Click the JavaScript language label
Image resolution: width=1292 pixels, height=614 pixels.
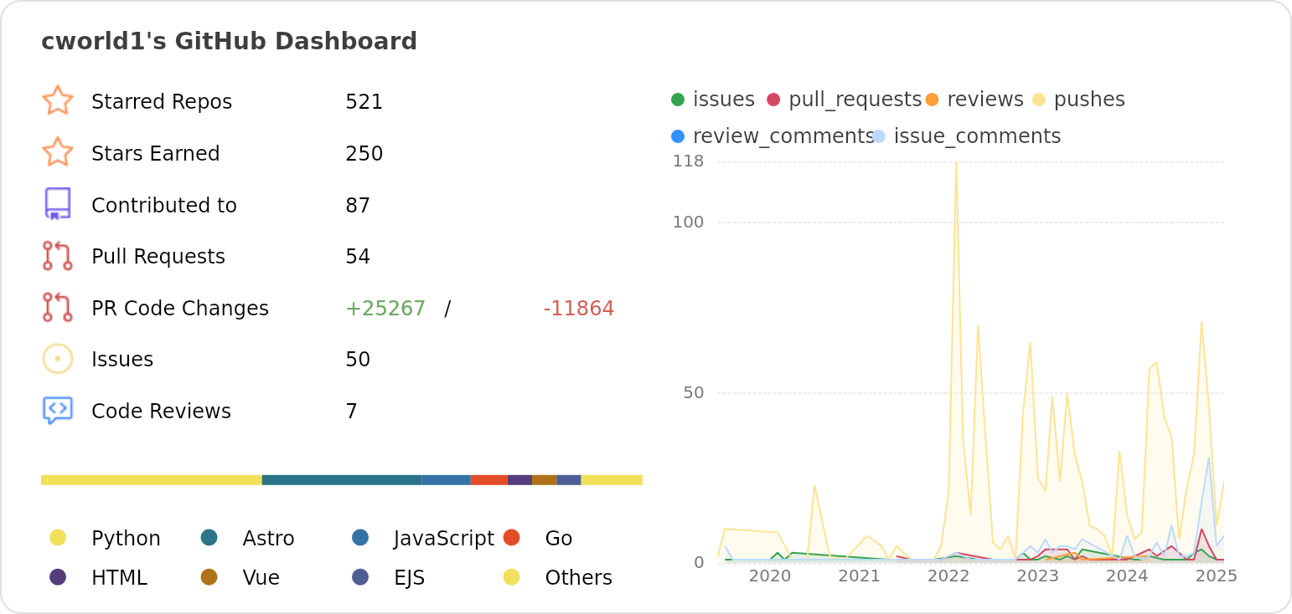pos(444,539)
